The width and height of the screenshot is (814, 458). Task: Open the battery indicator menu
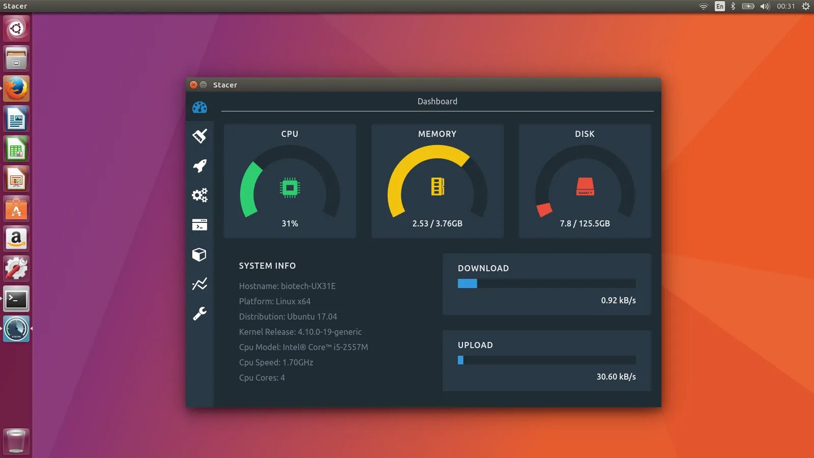coord(748,6)
